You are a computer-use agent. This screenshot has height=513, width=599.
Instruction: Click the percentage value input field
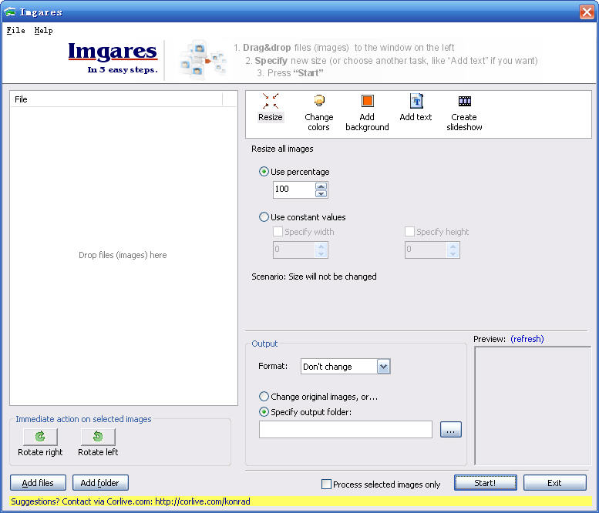[294, 189]
